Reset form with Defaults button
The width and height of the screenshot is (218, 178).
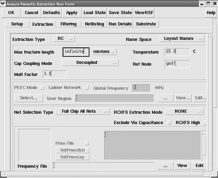tap(52, 13)
